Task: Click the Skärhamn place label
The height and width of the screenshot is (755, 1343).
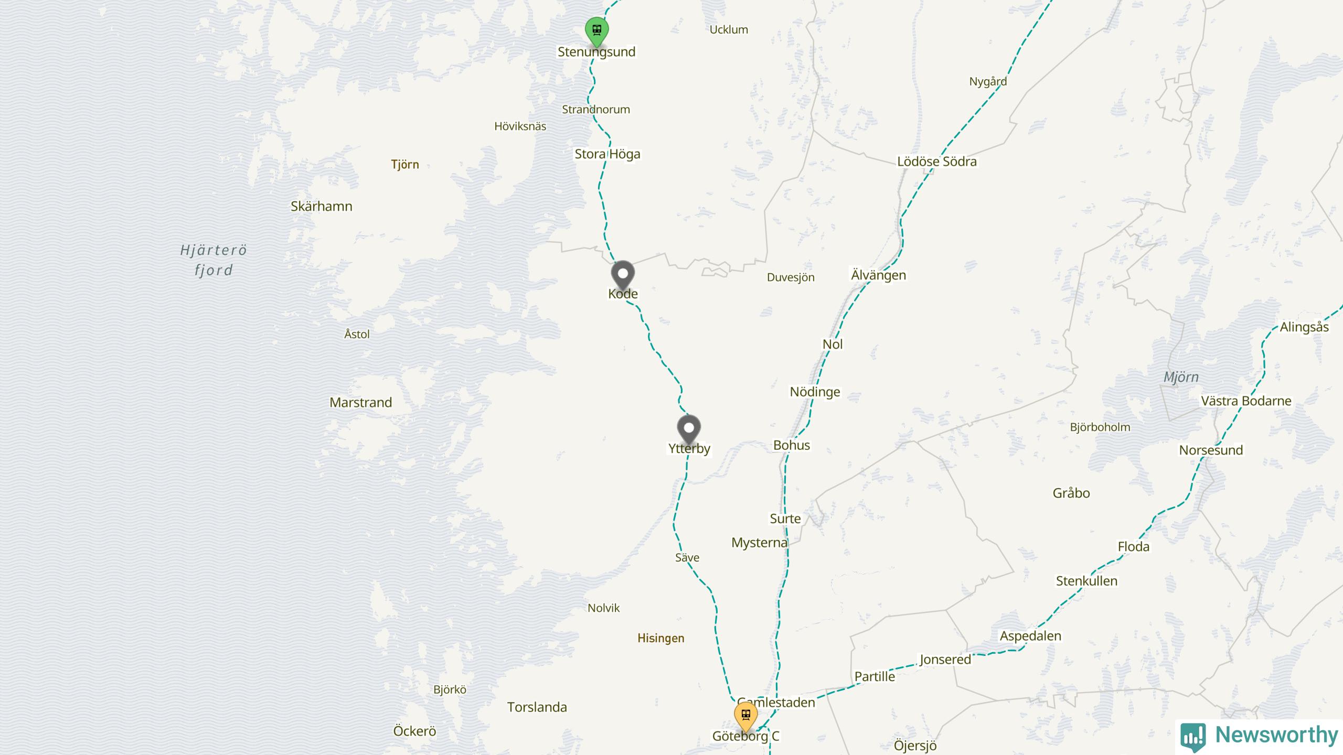Action: pos(322,207)
